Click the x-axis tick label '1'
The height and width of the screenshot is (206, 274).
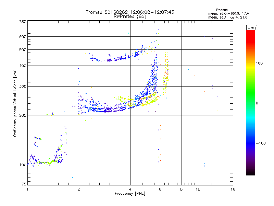click(27, 189)
